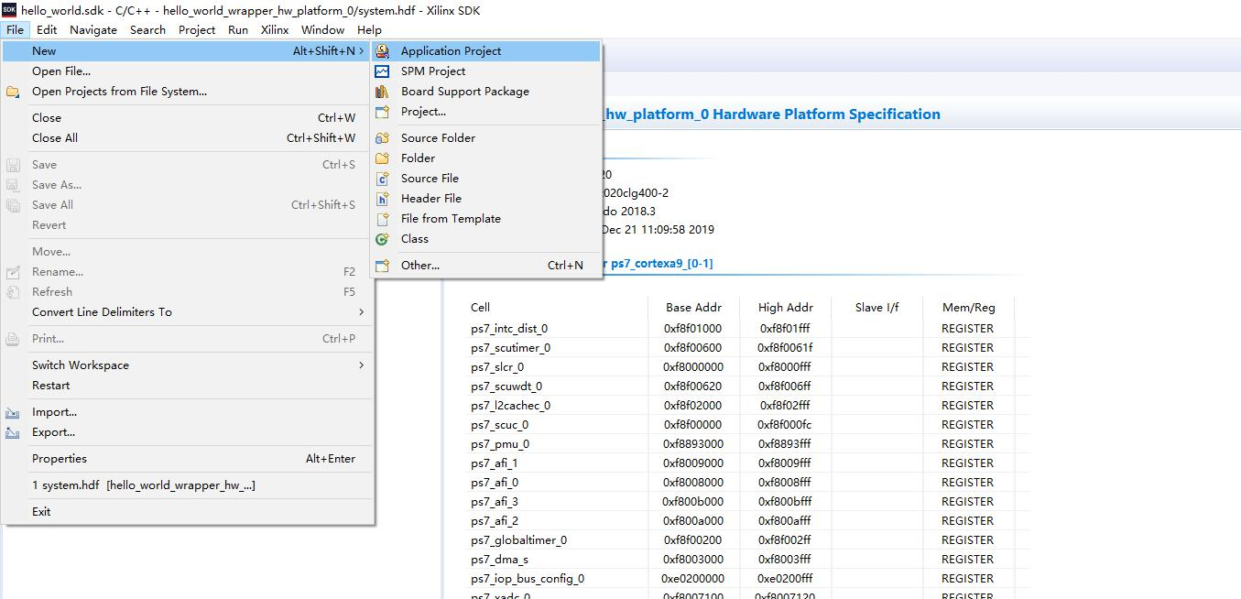The image size is (1241, 599).
Task: Click the Export... icon in File menu
Action: click(x=13, y=432)
